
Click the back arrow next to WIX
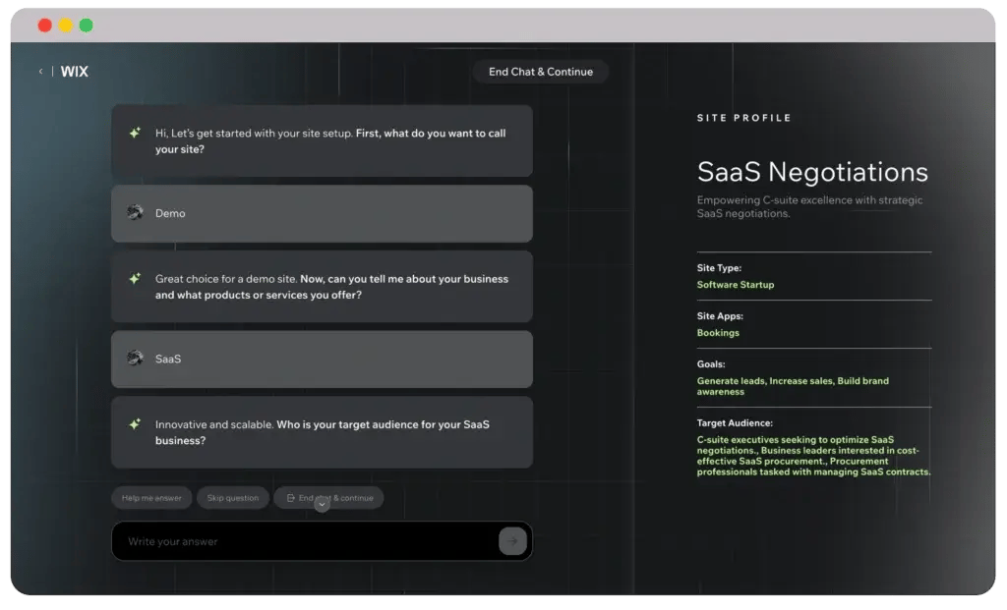(40, 72)
